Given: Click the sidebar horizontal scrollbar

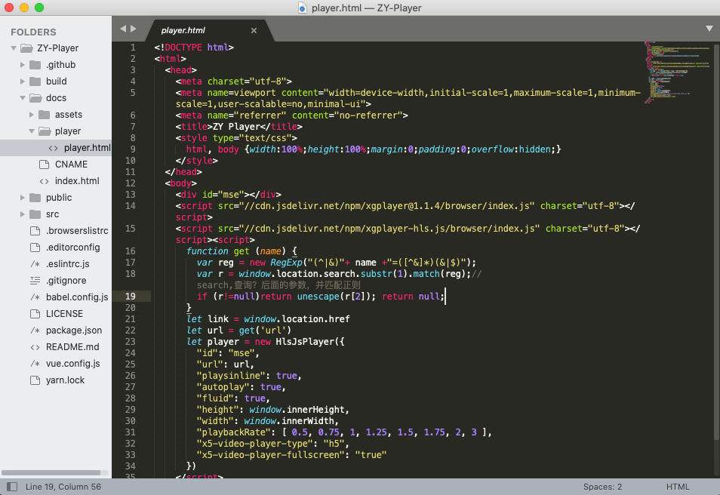Looking at the screenshot, I should pos(51,472).
